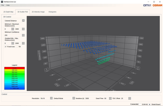Click the 1200 label on left distance axis
The width and height of the screenshot is (163, 106).
click(x=45, y=57)
